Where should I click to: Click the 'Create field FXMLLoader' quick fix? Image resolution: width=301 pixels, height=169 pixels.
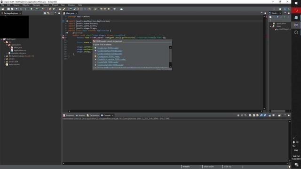pos(108,62)
